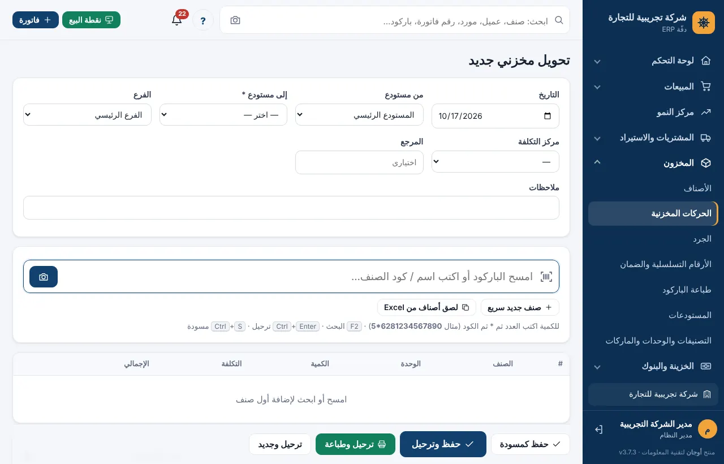Click the المرجع reference input field
The width and height of the screenshot is (724, 464).
[x=359, y=162]
